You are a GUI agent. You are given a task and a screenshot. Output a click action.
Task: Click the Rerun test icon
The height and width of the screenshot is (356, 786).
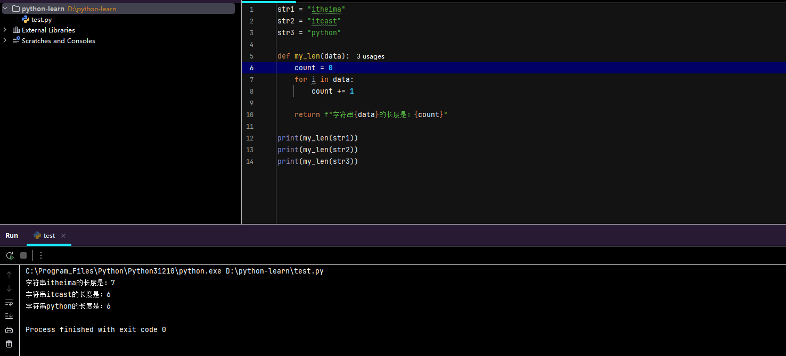[10, 255]
